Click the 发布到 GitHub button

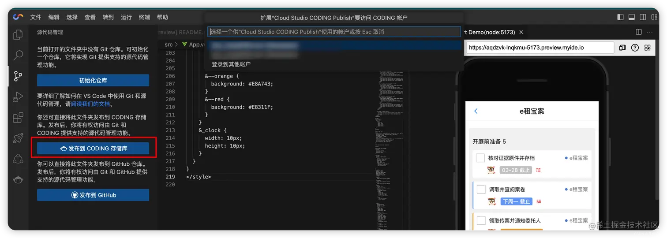[x=93, y=195]
